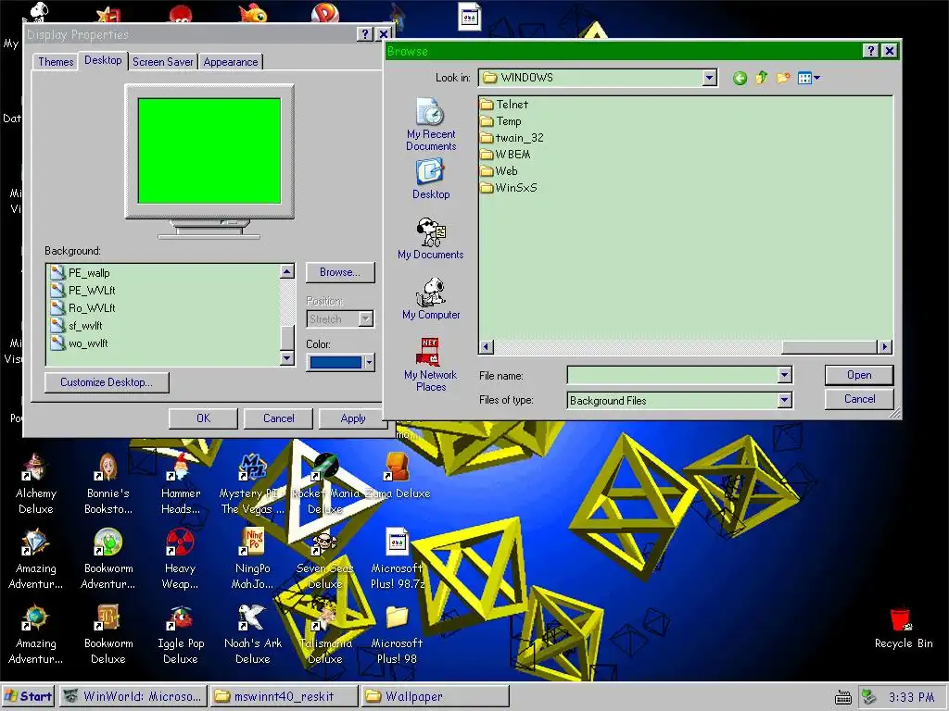Screen dimensions: 949x711
Task: Switch to WinWorld taskbar button
Action: (x=133, y=696)
